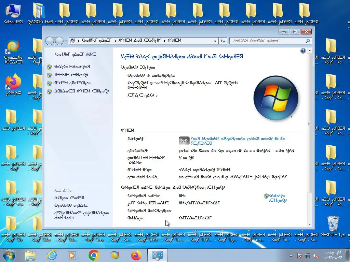Click the Windows Experience Index refresh link
The image size is (350, 262).
point(238,141)
